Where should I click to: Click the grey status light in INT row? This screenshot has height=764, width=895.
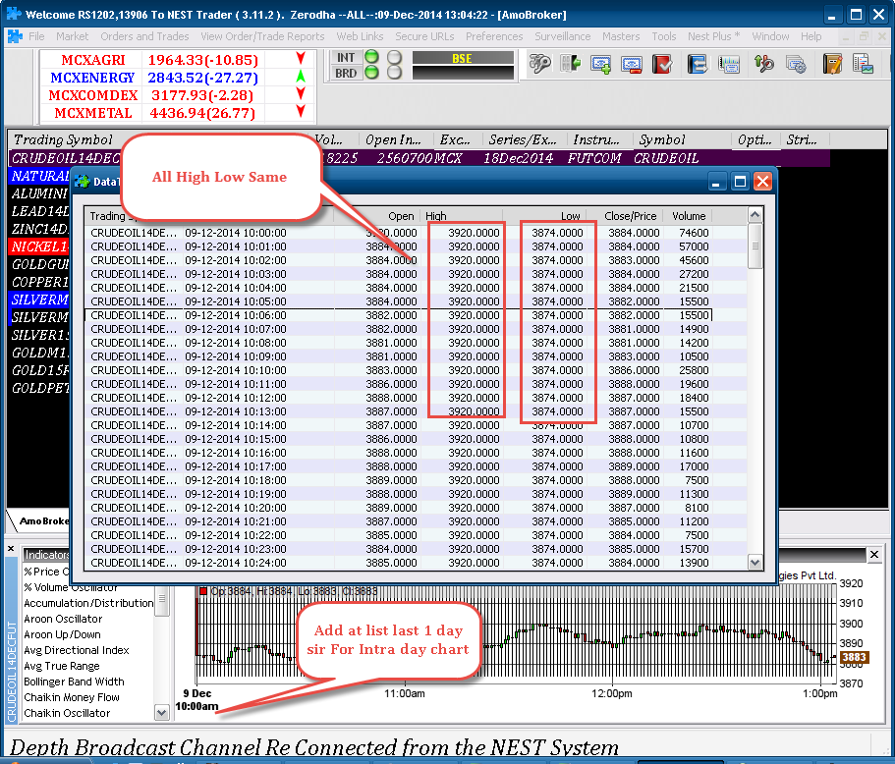394,57
